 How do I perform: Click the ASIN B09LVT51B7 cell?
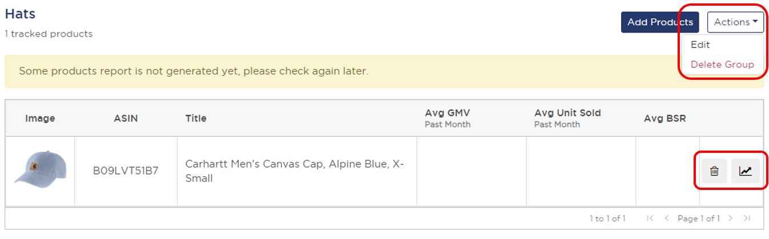pyautogui.click(x=126, y=171)
